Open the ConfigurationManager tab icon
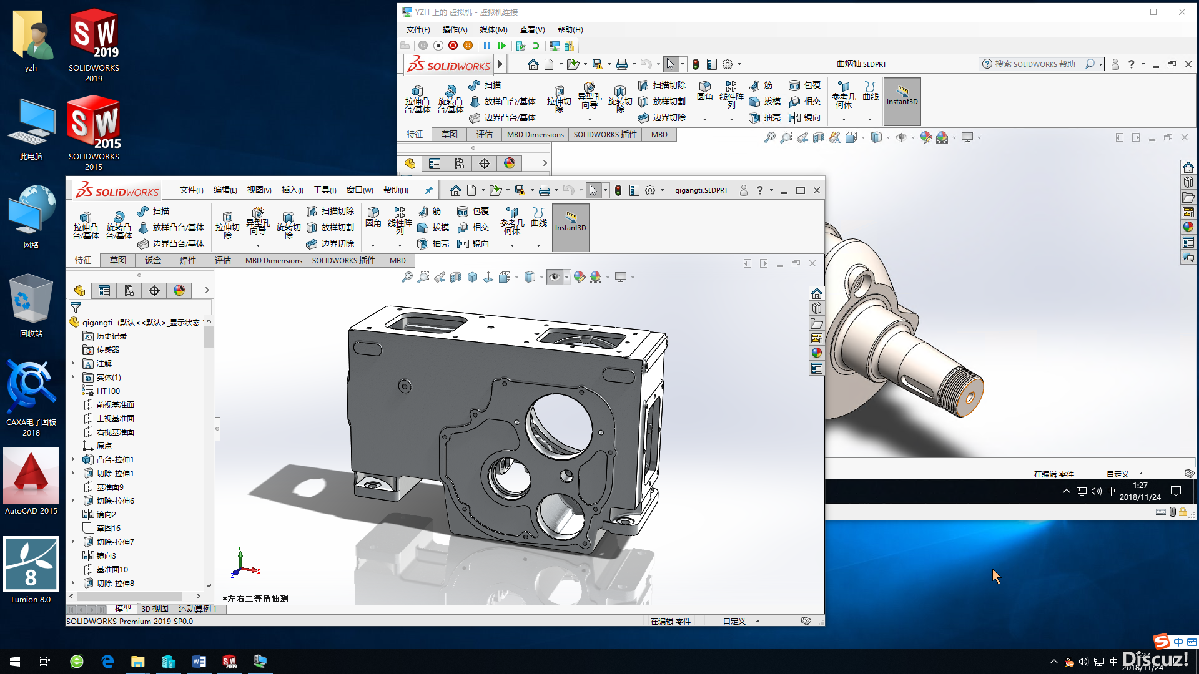This screenshot has height=674, width=1199. pyautogui.click(x=129, y=291)
